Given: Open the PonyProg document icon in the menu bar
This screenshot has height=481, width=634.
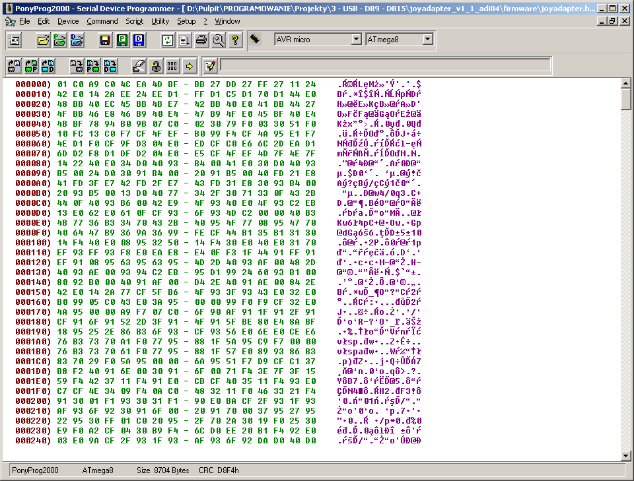Looking at the screenshot, I should pos(11,21).
